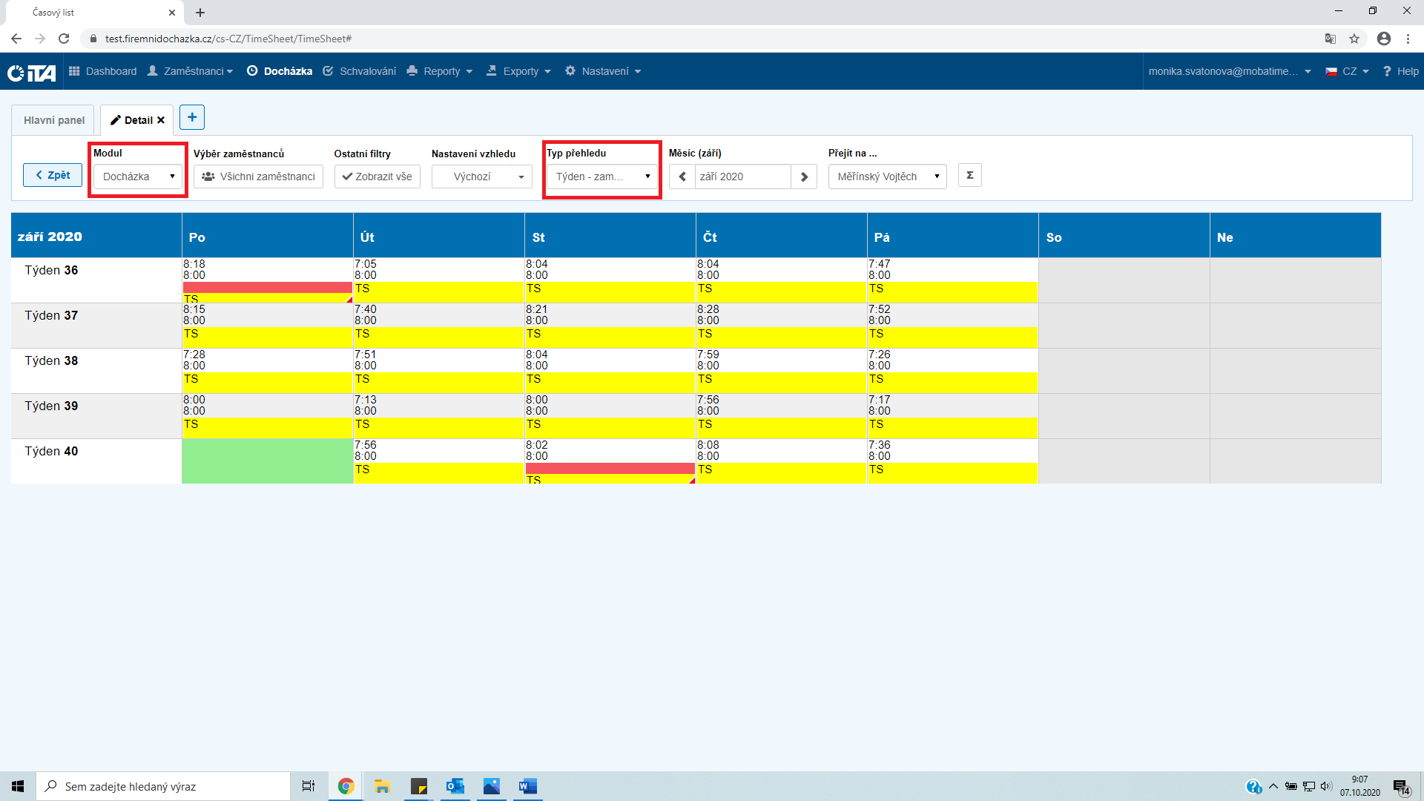Open Přejít na Měřínský Vojtěch dropdown
Screen dimensions: 1424x801
887,177
